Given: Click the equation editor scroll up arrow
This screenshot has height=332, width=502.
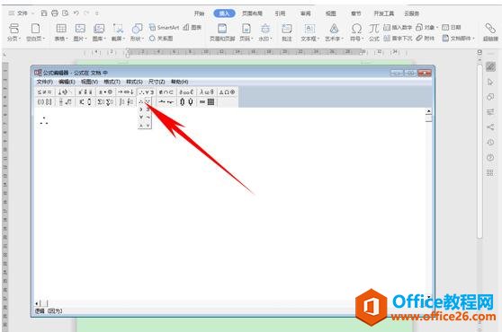Looking at the screenshot, I should tap(429, 111).
